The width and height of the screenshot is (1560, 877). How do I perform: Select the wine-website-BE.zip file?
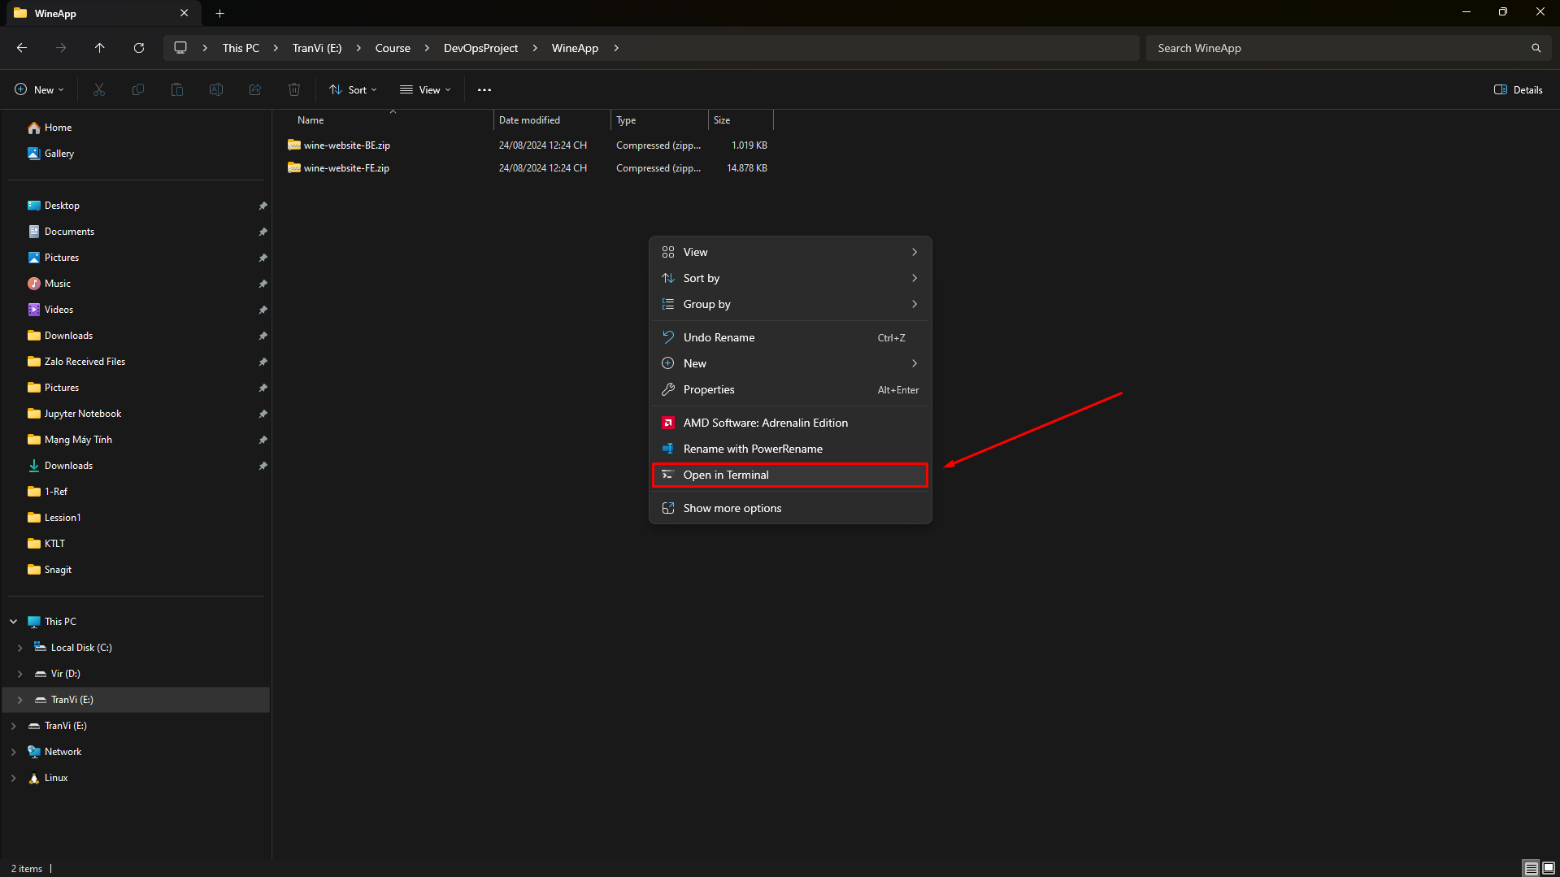point(346,145)
